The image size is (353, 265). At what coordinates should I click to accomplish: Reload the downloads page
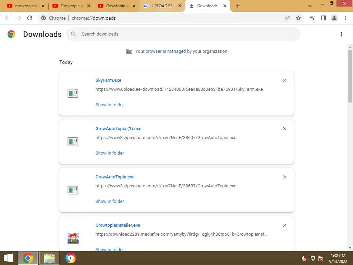pos(30,18)
